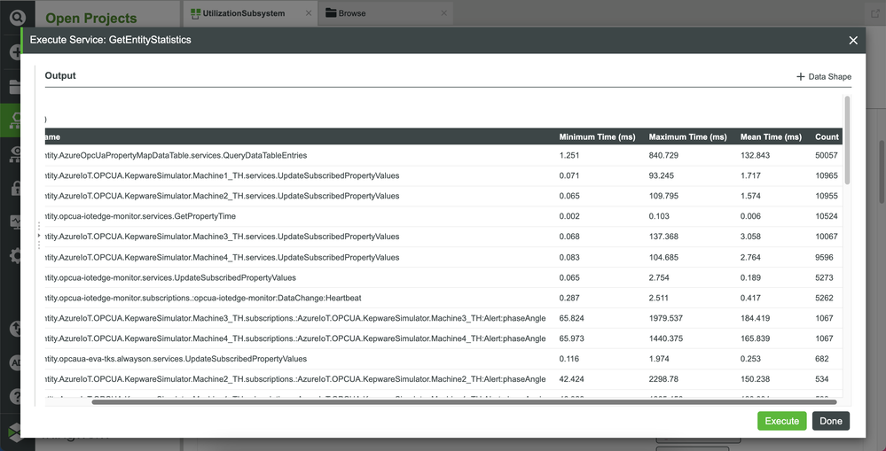Select the Machine4_TH UpdateSubscribedPropertyValues row name

(222, 257)
